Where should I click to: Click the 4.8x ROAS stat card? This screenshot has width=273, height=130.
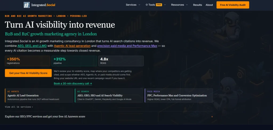coord(121,61)
